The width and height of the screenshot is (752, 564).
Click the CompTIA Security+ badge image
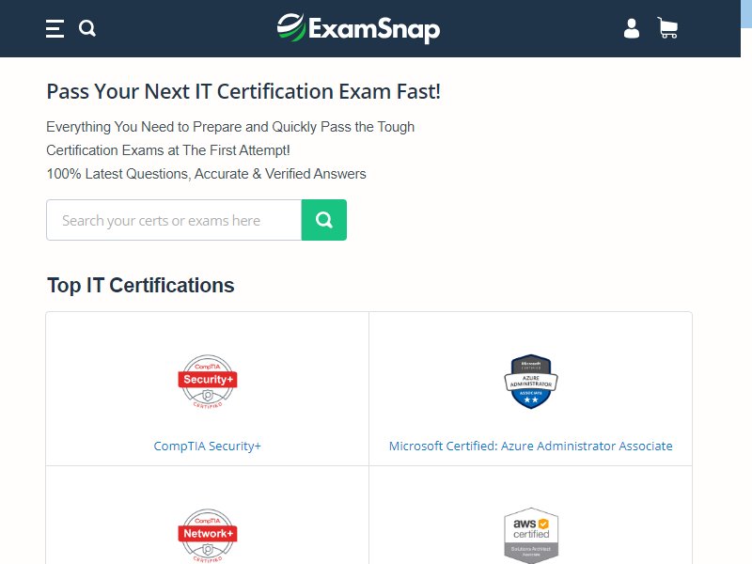(207, 382)
